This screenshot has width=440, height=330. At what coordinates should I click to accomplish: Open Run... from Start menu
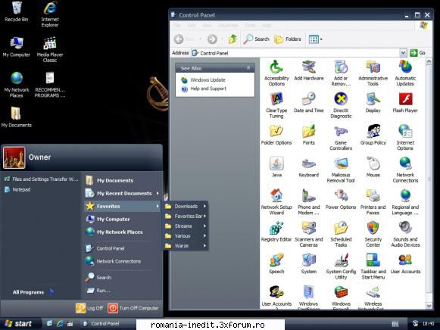click(x=122, y=291)
